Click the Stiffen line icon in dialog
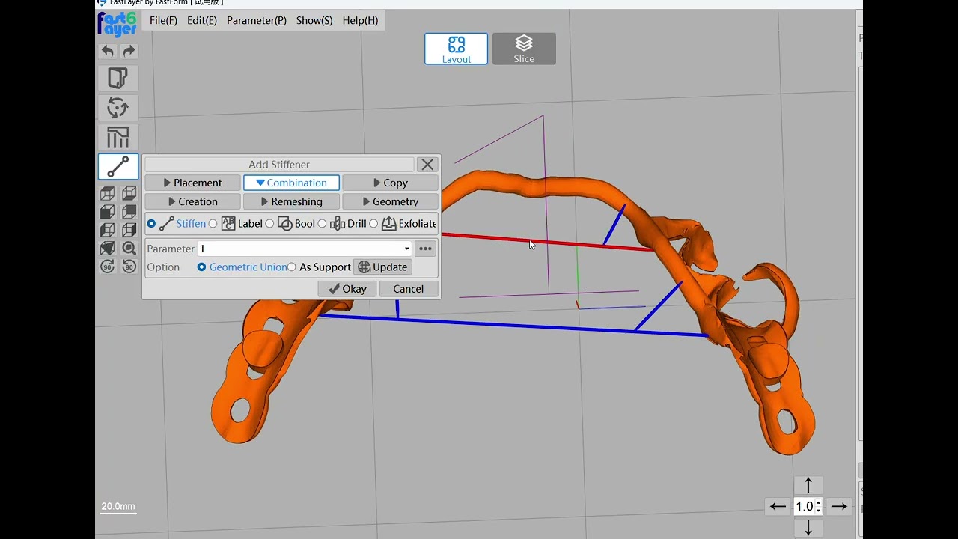The width and height of the screenshot is (958, 539). coord(166,223)
